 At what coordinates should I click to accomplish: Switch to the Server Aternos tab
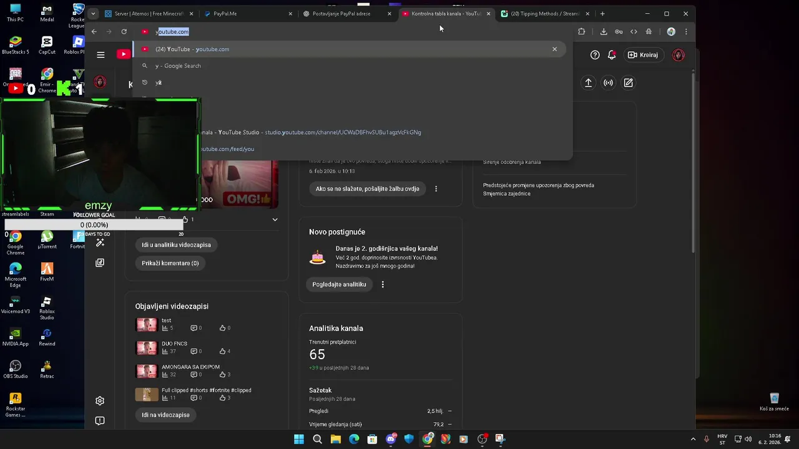[149, 13]
